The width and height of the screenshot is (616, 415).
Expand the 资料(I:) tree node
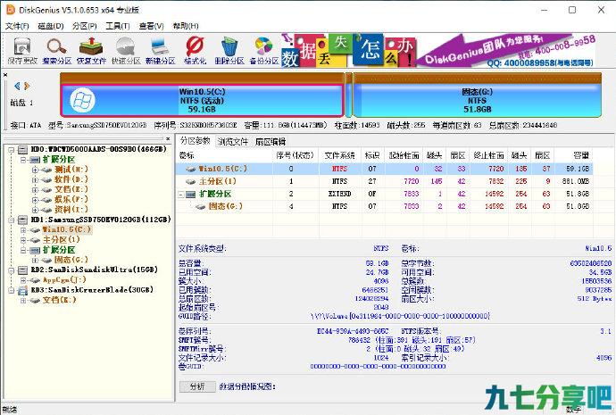pyautogui.click(x=36, y=210)
